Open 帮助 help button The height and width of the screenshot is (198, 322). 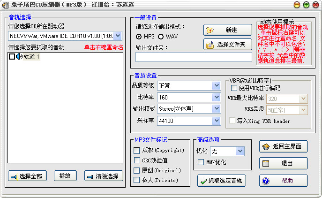point(284,181)
